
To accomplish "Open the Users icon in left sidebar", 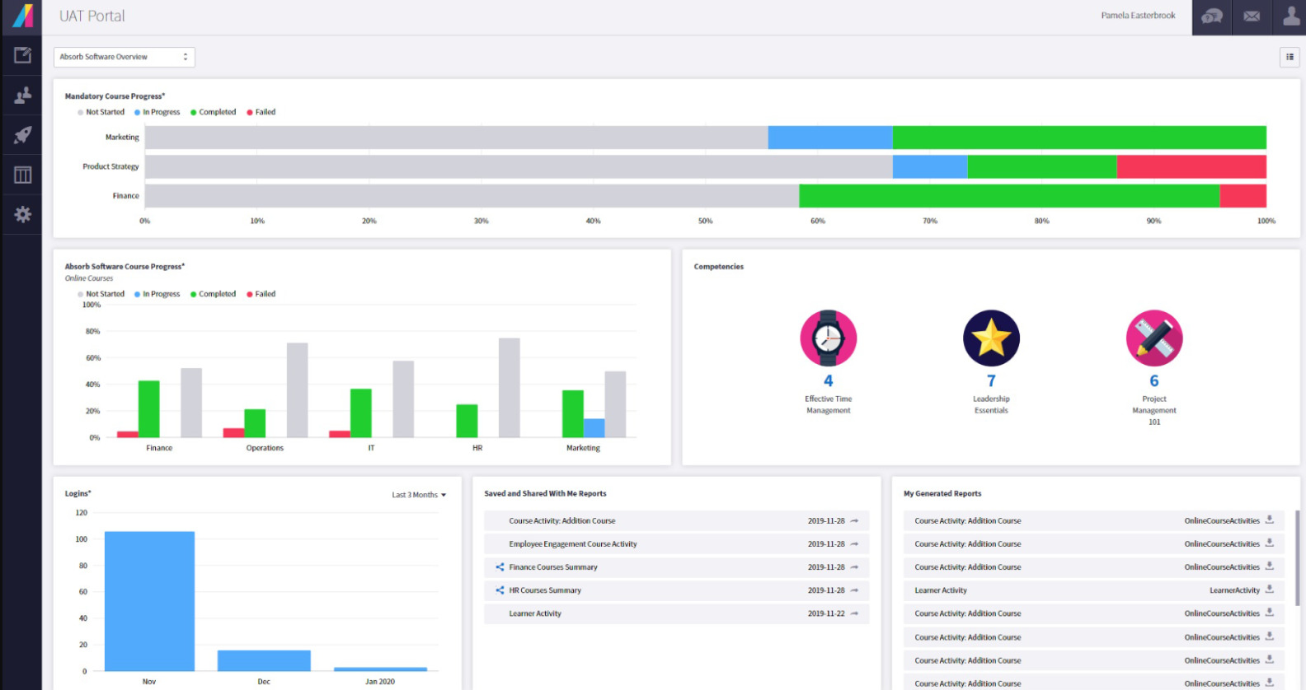I will point(22,96).
